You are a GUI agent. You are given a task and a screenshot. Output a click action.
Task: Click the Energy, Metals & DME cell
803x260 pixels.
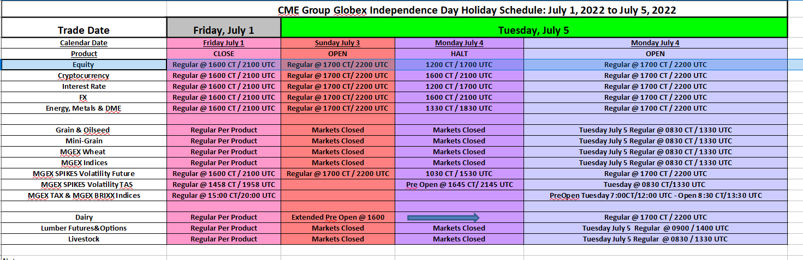tap(84, 108)
